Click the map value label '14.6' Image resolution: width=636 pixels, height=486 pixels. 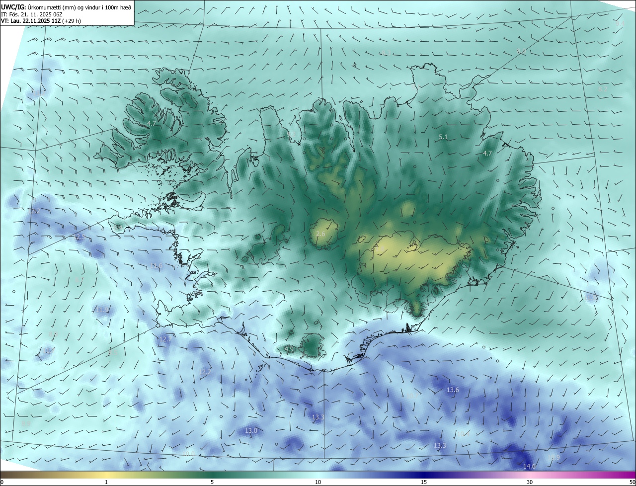pos(530,466)
